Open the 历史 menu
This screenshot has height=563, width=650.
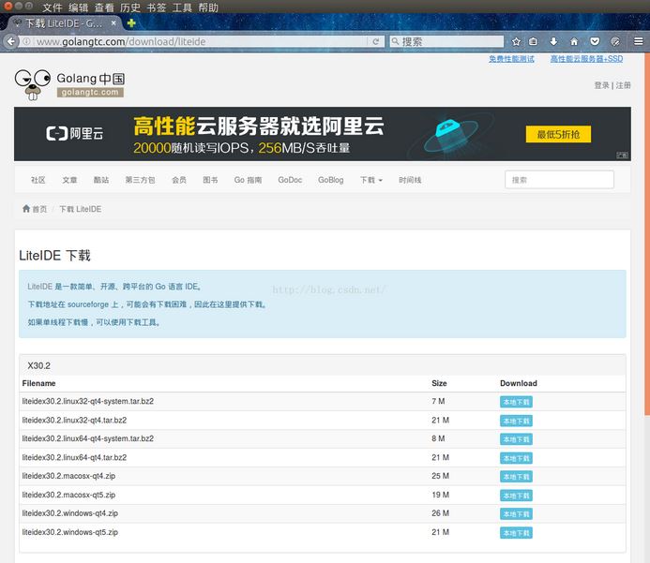pyautogui.click(x=130, y=7)
